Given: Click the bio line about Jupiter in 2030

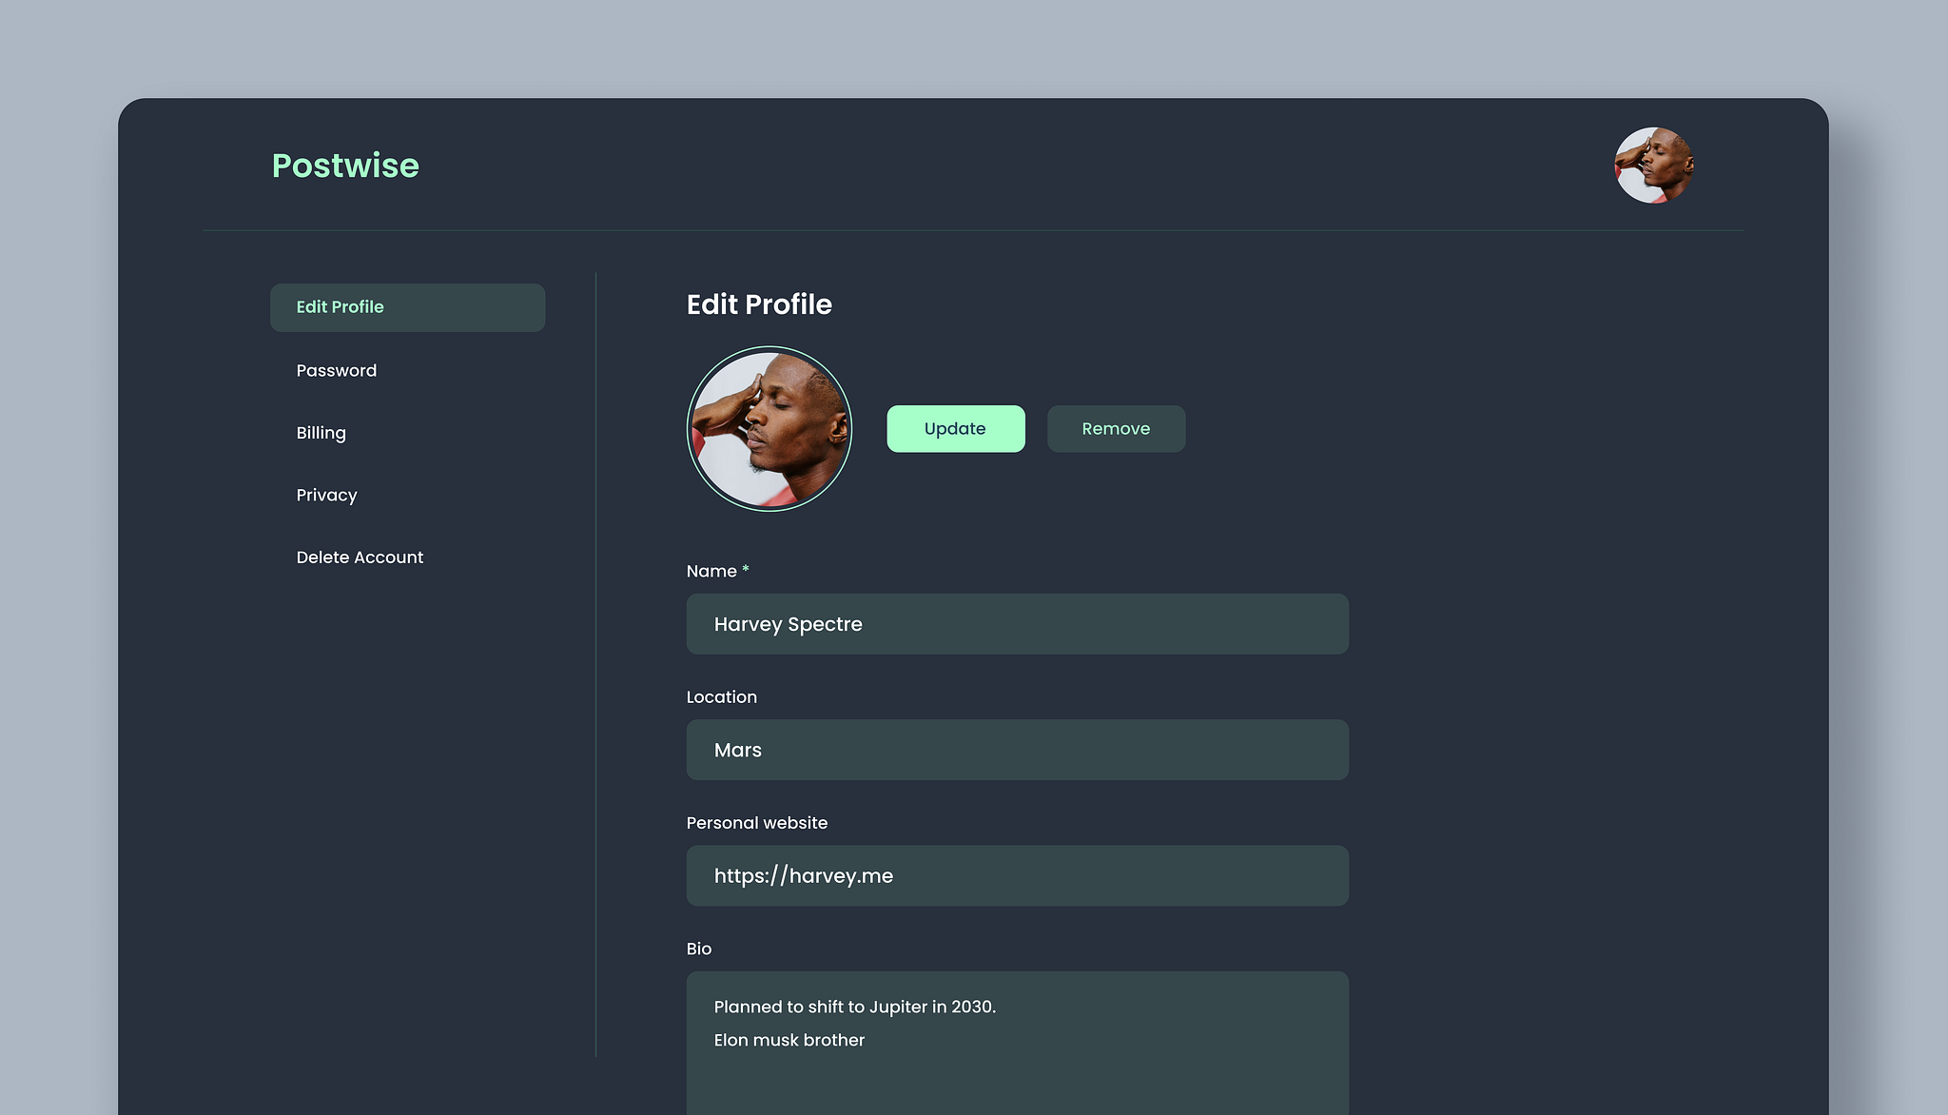Looking at the screenshot, I should point(854,1007).
